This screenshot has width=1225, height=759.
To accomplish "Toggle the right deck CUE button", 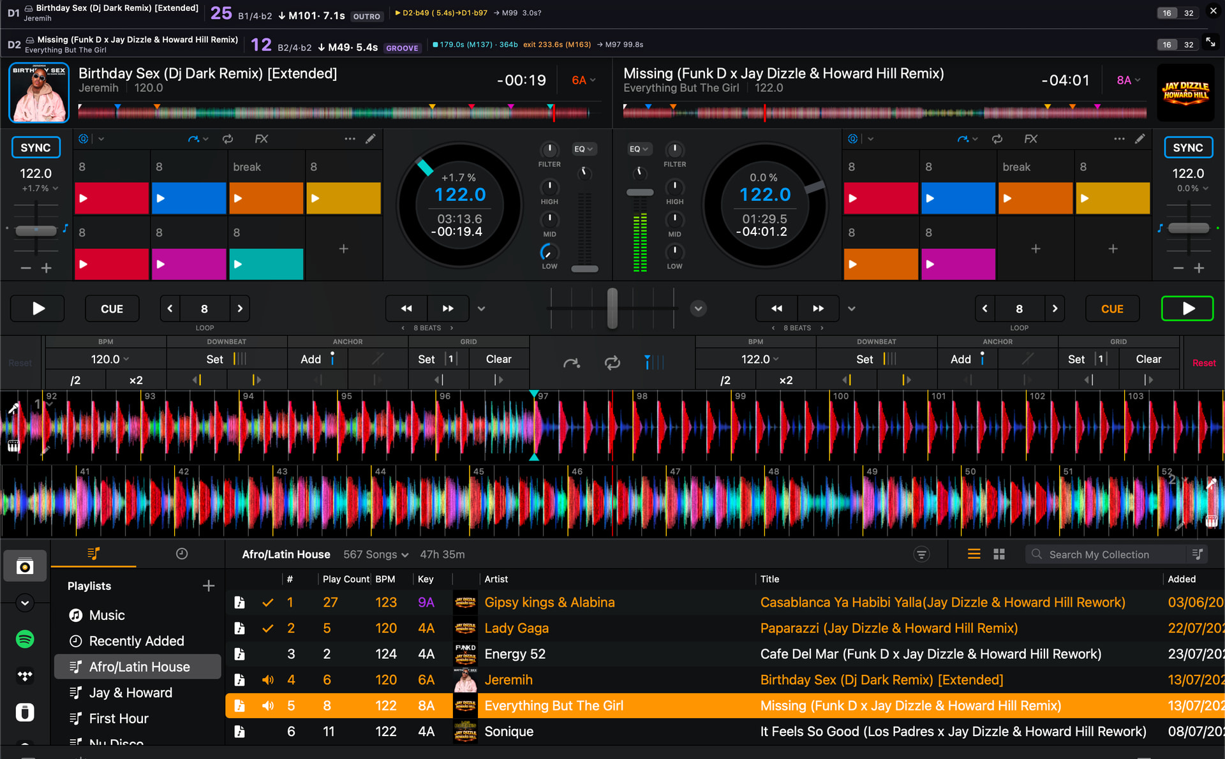I will [1112, 309].
